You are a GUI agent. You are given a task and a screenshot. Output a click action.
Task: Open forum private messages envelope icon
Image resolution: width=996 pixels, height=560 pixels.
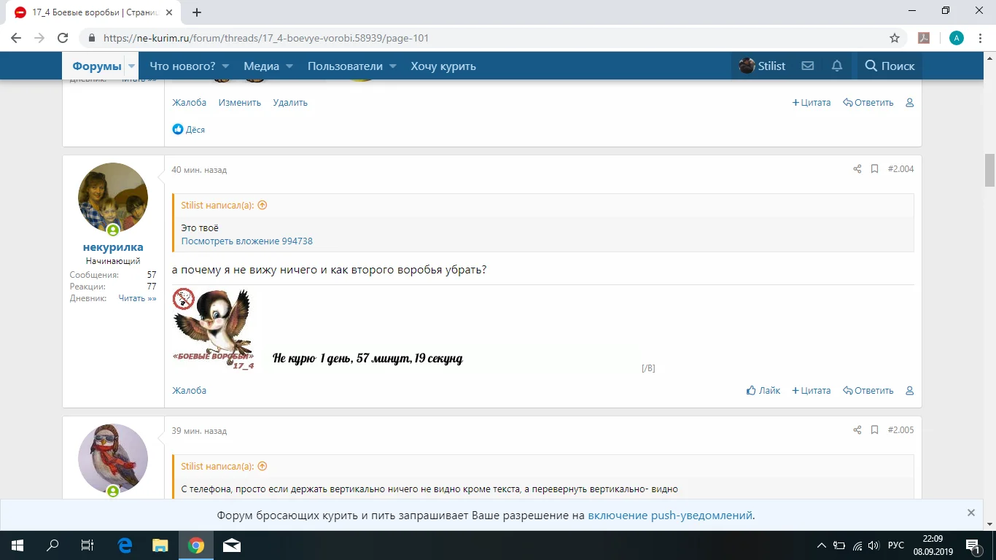point(807,66)
